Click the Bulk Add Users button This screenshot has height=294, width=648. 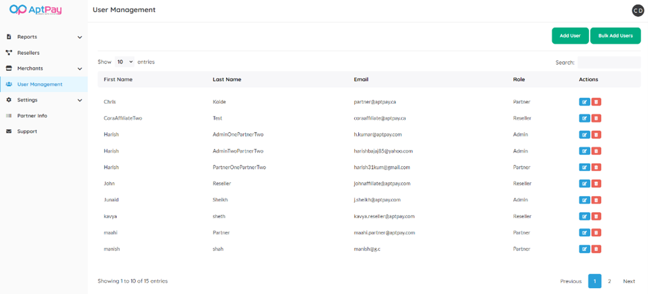(615, 36)
